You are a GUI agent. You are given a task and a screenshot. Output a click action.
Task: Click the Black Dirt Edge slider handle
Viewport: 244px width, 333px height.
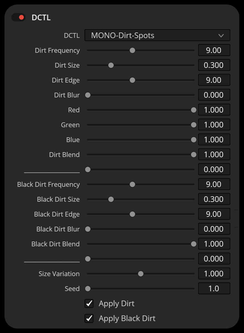click(132, 214)
